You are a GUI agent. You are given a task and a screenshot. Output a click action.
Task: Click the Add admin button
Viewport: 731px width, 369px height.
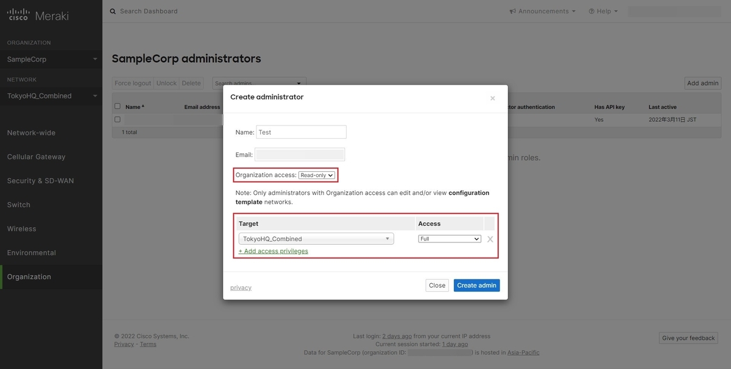click(703, 83)
